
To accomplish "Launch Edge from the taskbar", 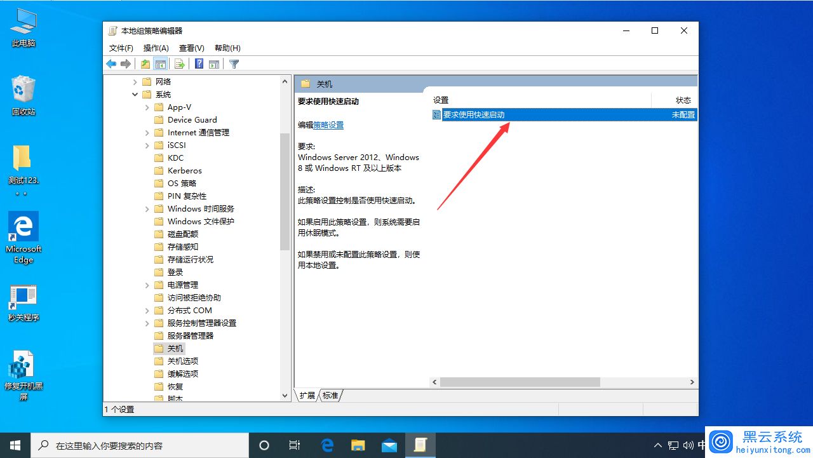I will click(x=327, y=445).
